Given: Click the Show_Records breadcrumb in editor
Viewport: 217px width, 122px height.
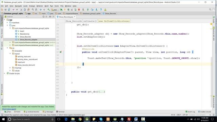Looking at the screenshot, I should (74, 21).
